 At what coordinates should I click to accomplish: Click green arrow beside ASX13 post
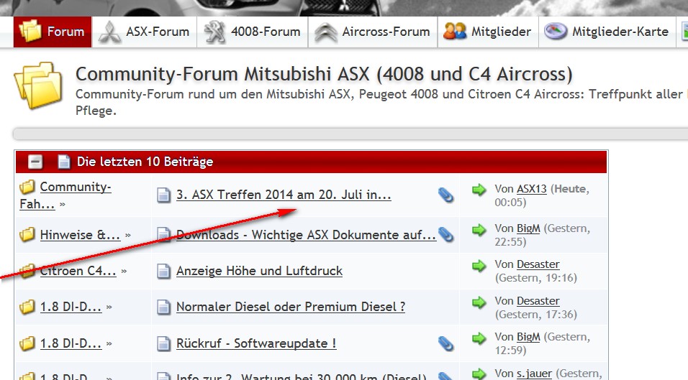point(479,190)
